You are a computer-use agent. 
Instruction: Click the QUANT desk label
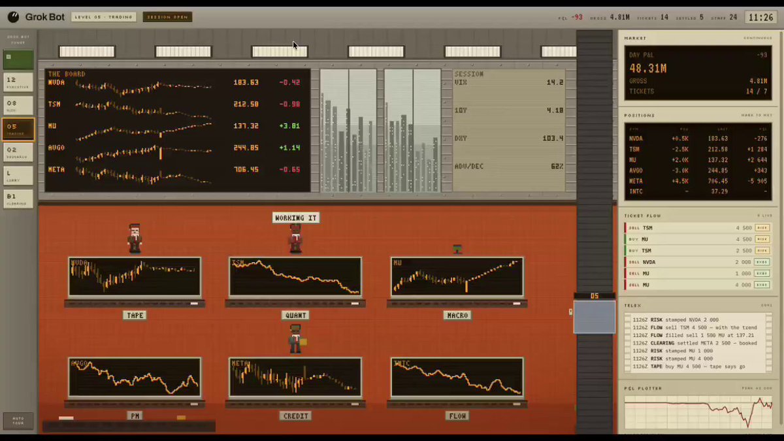pos(295,316)
